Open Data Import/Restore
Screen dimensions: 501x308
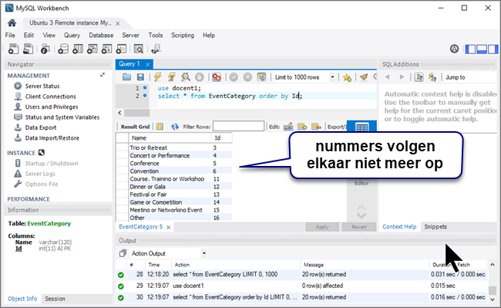pos(52,138)
